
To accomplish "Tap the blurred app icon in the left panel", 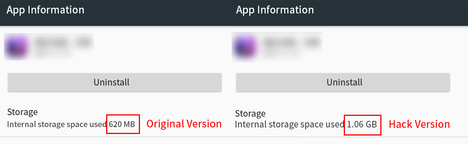I will pos(16,46).
